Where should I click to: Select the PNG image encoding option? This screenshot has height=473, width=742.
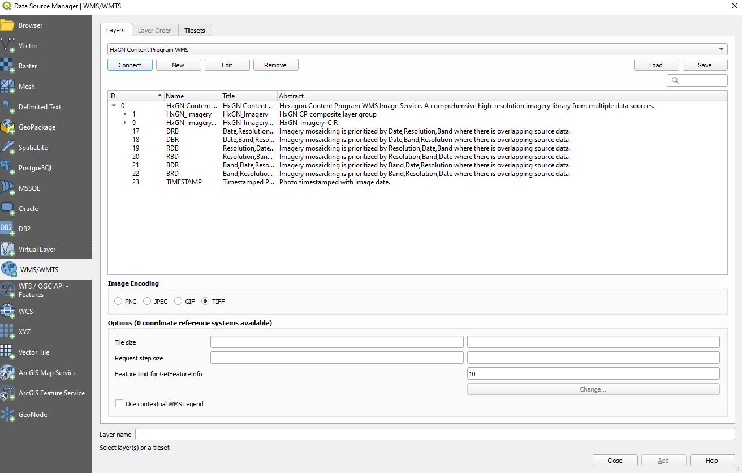coord(118,302)
